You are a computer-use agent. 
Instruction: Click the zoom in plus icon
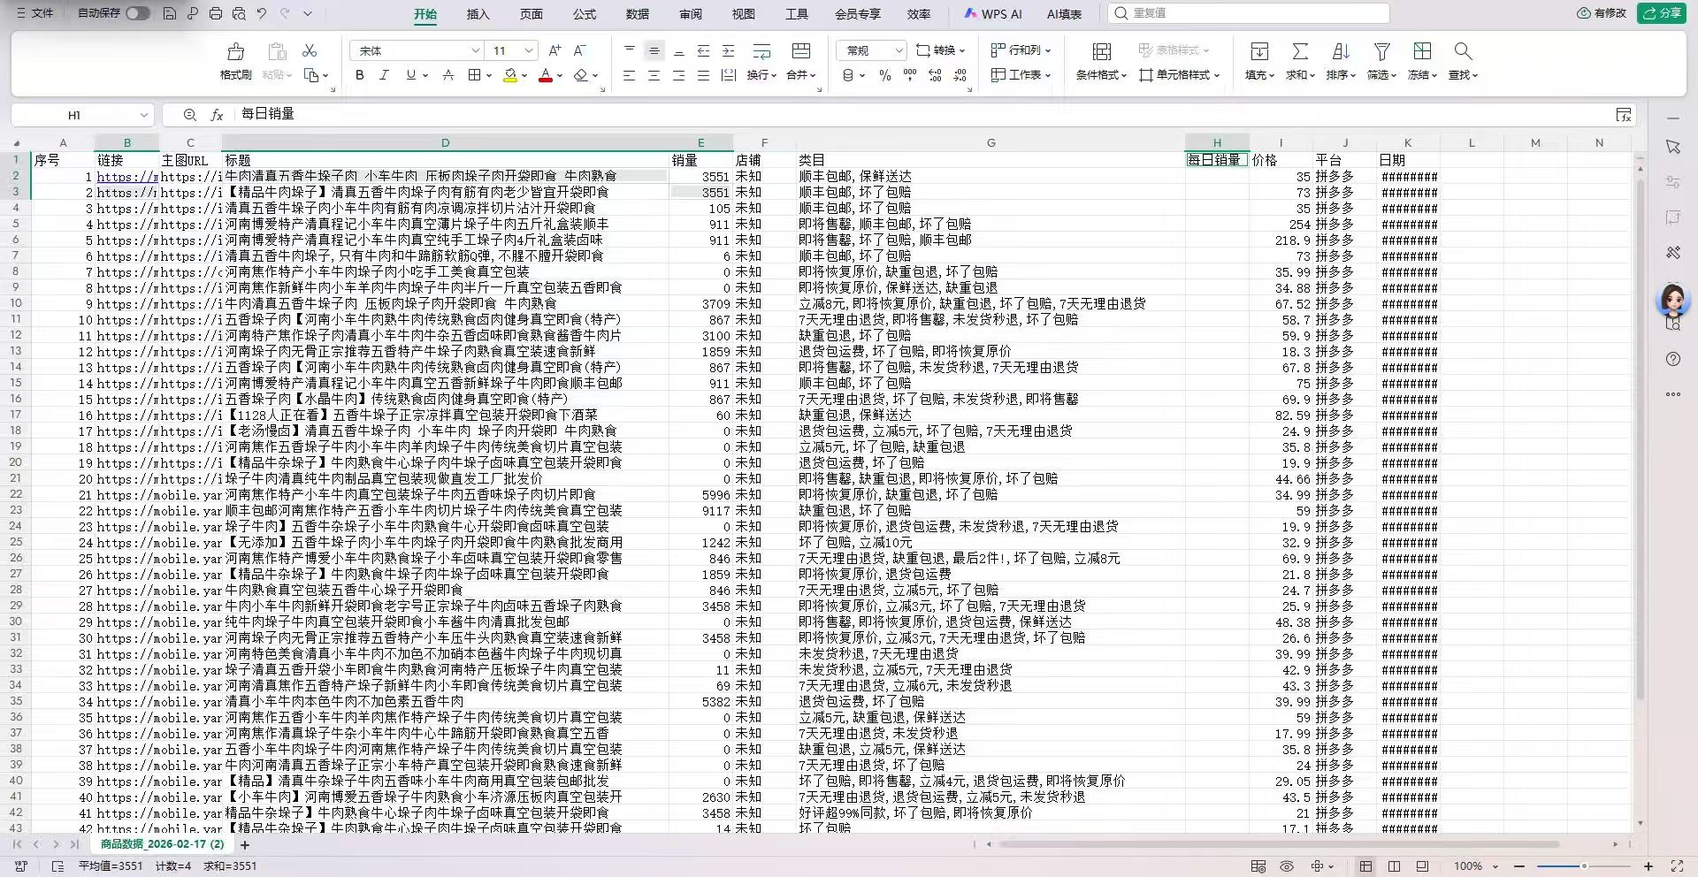(x=1648, y=866)
